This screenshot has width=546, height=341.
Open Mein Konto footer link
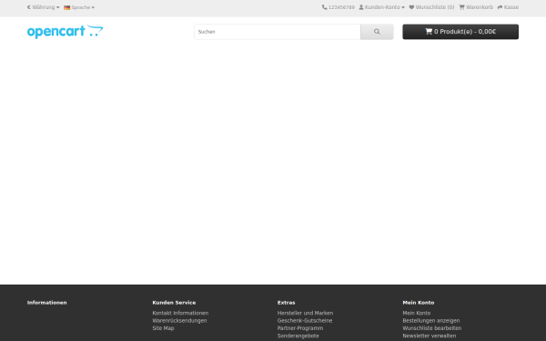[417, 313]
